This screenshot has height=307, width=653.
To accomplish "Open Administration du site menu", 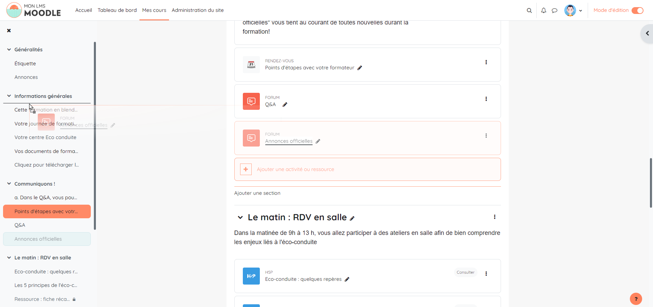I will point(198,10).
